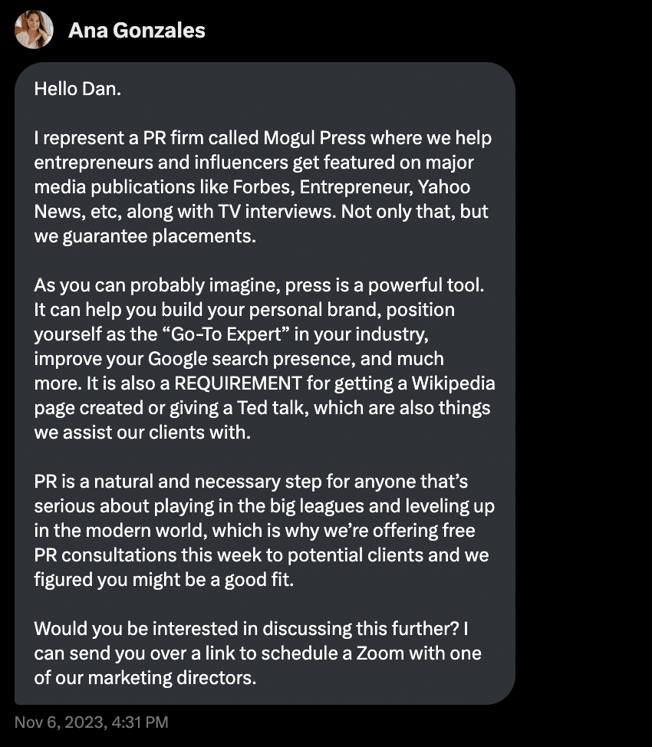Screen dimensions: 652x747
Task: Click the Ana Gonzales sender name
Action: [137, 31]
